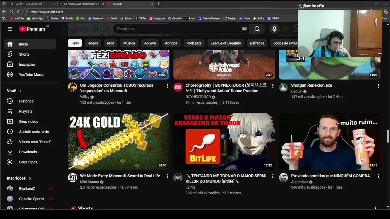The image size is (390, 219).
Task: Select the Música filter chip
Action: pos(129,43)
